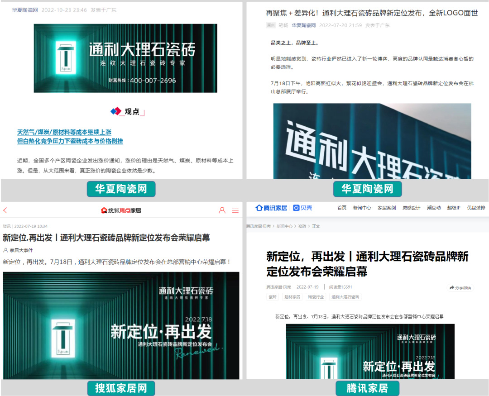Click the 腾讯家居·贝壳 breadcrumb link

tap(259, 226)
